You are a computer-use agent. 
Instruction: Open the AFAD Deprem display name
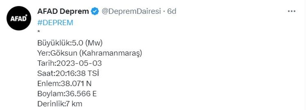tap(63, 12)
